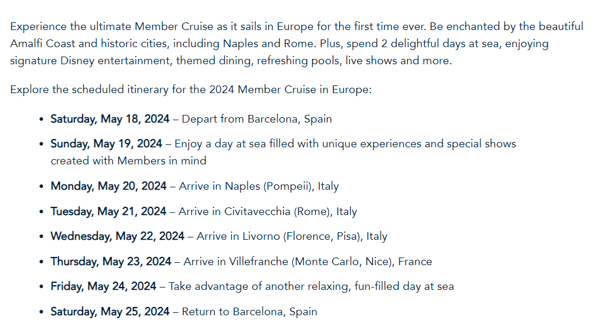Click the bold date Monday, May 20, 2024
606x327 pixels.
click(109, 186)
